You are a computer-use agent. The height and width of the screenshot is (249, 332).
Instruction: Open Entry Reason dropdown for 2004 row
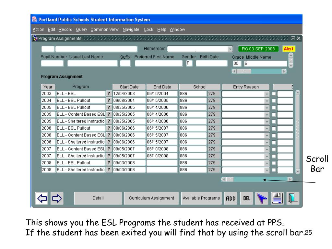point(267,101)
